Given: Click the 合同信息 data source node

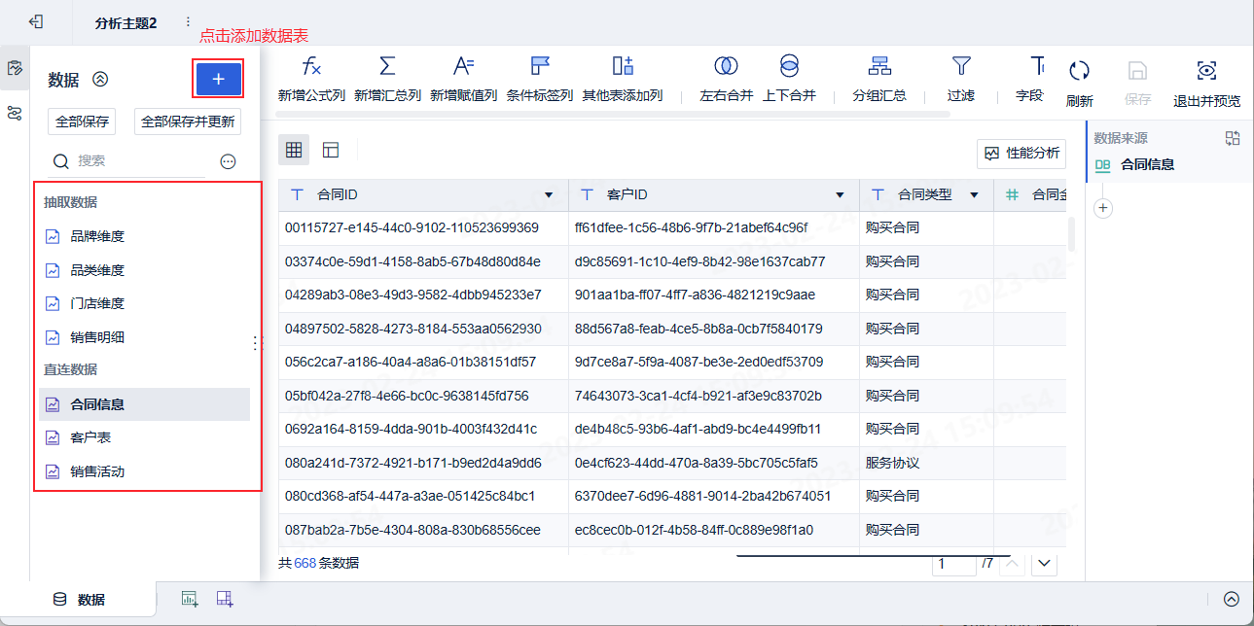Looking at the screenshot, I should [x=1170, y=165].
